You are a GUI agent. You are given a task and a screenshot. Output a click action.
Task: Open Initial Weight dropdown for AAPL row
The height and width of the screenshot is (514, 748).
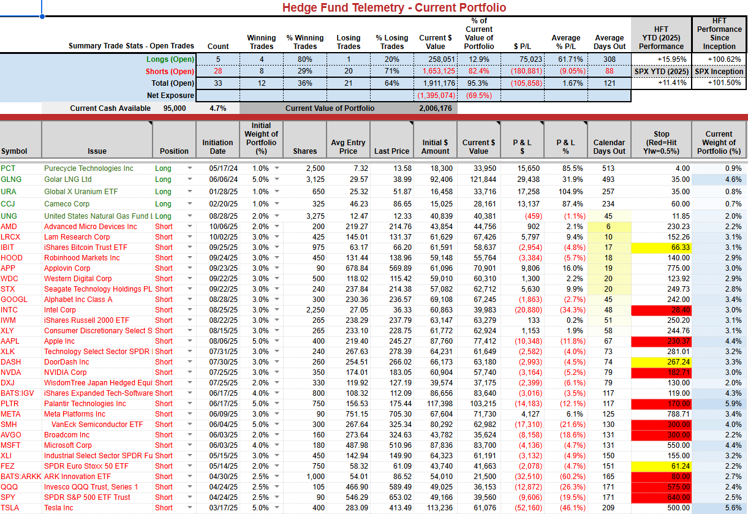pyautogui.click(x=277, y=341)
